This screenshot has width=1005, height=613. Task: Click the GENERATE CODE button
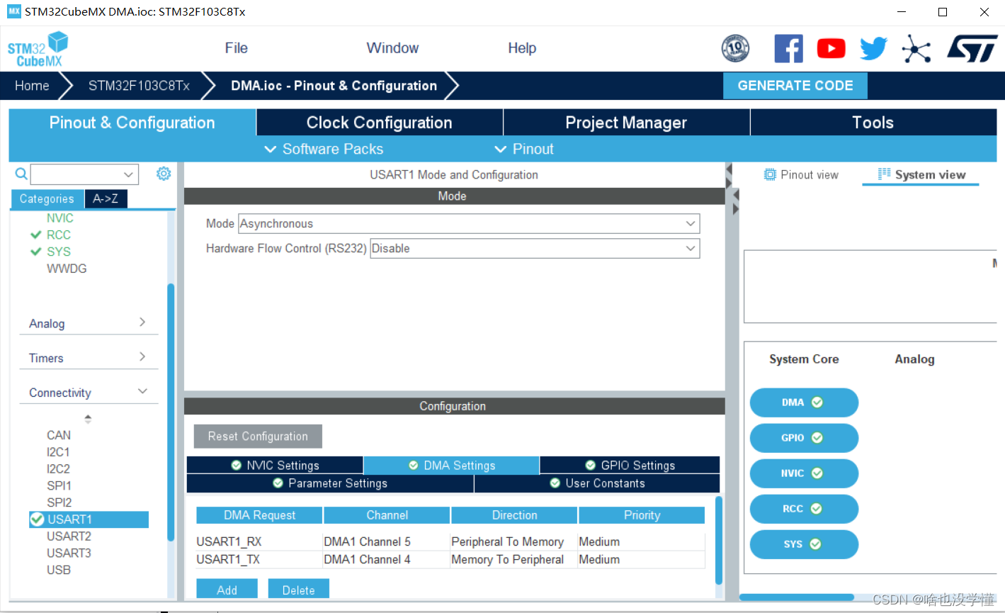795,86
